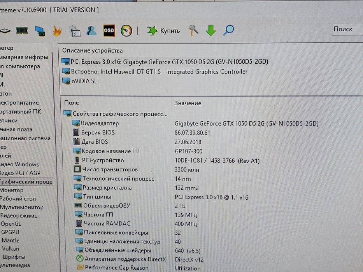This screenshot has height=272, width=363.
Task: Open the Операционная система sidebar category
Action: pos(25,138)
